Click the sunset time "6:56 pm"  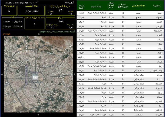pos(7,26)
